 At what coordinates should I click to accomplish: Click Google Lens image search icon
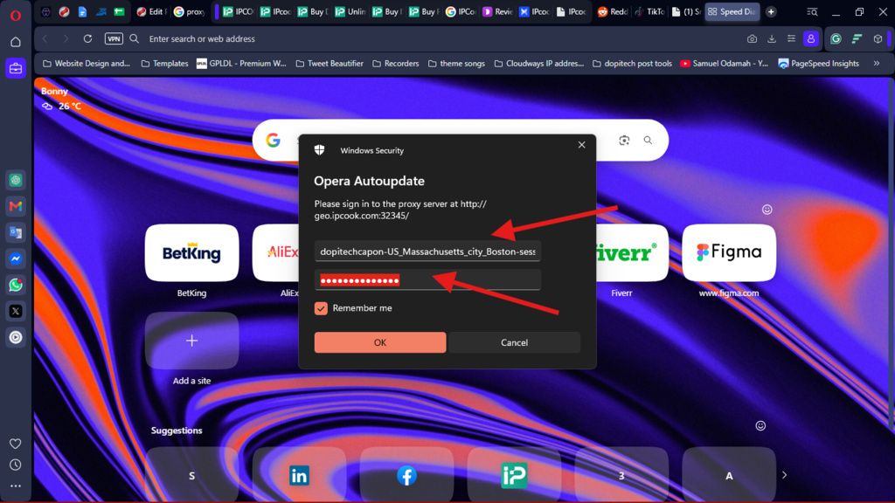(x=624, y=141)
